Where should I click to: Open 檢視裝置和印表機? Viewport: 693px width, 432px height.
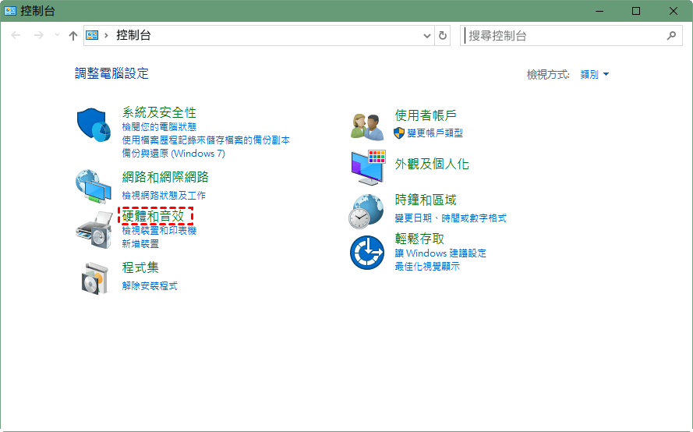coord(159,230)
